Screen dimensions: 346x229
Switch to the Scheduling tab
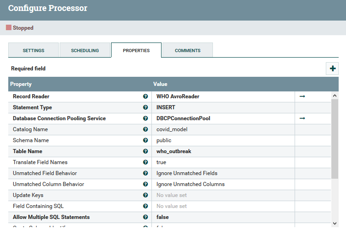[x=85, y=50]
